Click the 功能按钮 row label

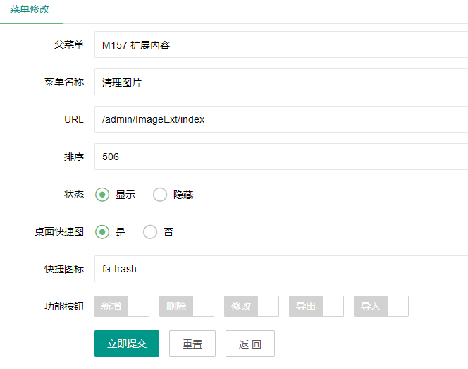[x=64, y=306]
